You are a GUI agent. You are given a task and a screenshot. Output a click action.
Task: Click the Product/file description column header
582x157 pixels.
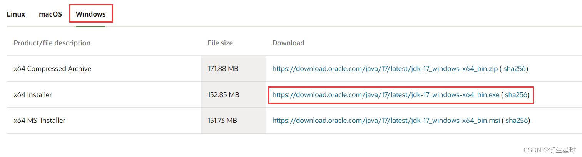[x=52, y=43]
